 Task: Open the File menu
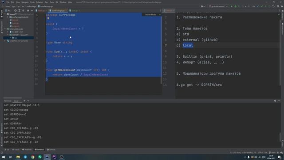8,2
